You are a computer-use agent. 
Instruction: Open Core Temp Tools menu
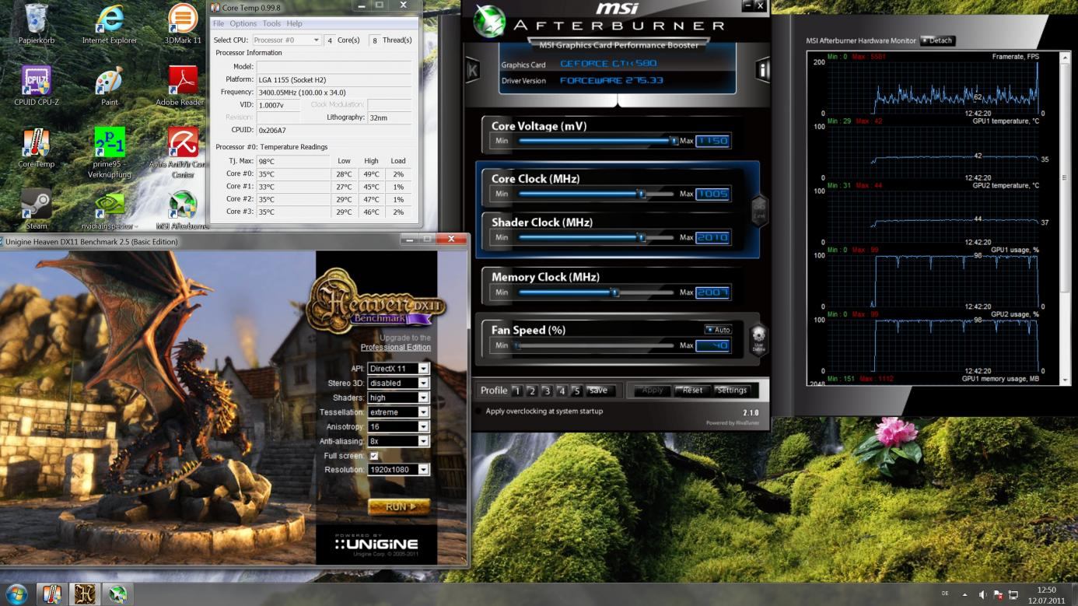click(x=271, y=24)
